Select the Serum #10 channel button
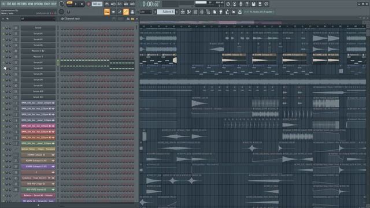The height and width of the screenshot is (208, 370). pyautogui.click(x=38, y=91)
